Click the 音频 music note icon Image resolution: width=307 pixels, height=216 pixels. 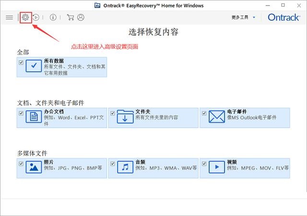point(125,167)
